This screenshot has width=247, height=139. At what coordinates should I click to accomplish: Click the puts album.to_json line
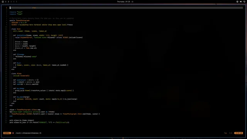[x=39, y=122]
